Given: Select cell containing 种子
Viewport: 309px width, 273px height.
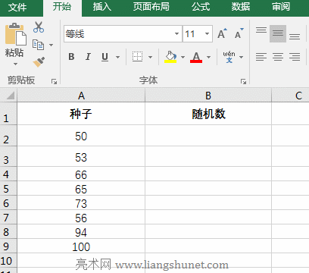Looking at the screenshot, I should pos(81,114).
